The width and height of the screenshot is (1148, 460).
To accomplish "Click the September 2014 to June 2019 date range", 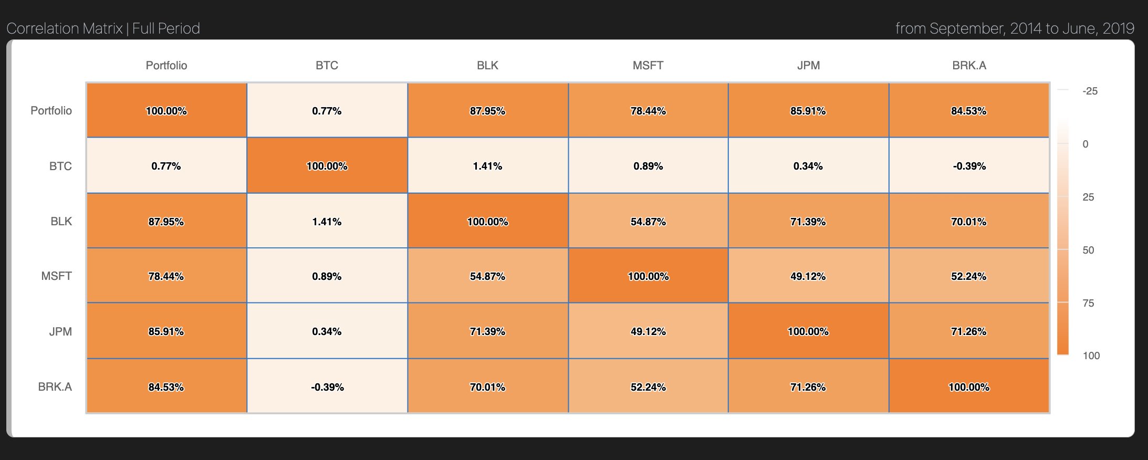I will point(1015,28).
